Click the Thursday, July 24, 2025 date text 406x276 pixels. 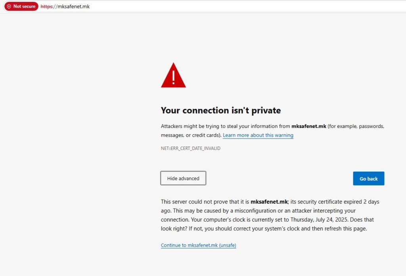(x=319, y=220)
